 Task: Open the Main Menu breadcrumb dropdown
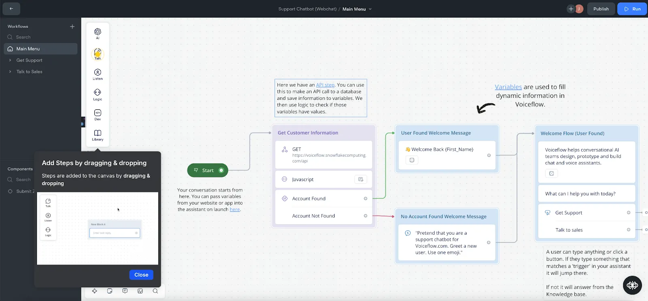click(370, 9)
